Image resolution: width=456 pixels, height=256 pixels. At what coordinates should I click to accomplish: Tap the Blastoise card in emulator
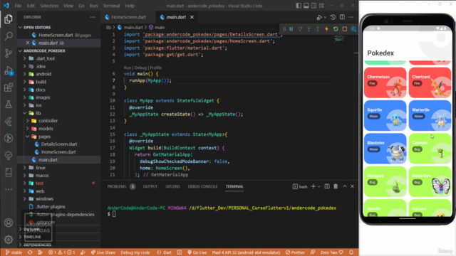(x=385, y=149)
